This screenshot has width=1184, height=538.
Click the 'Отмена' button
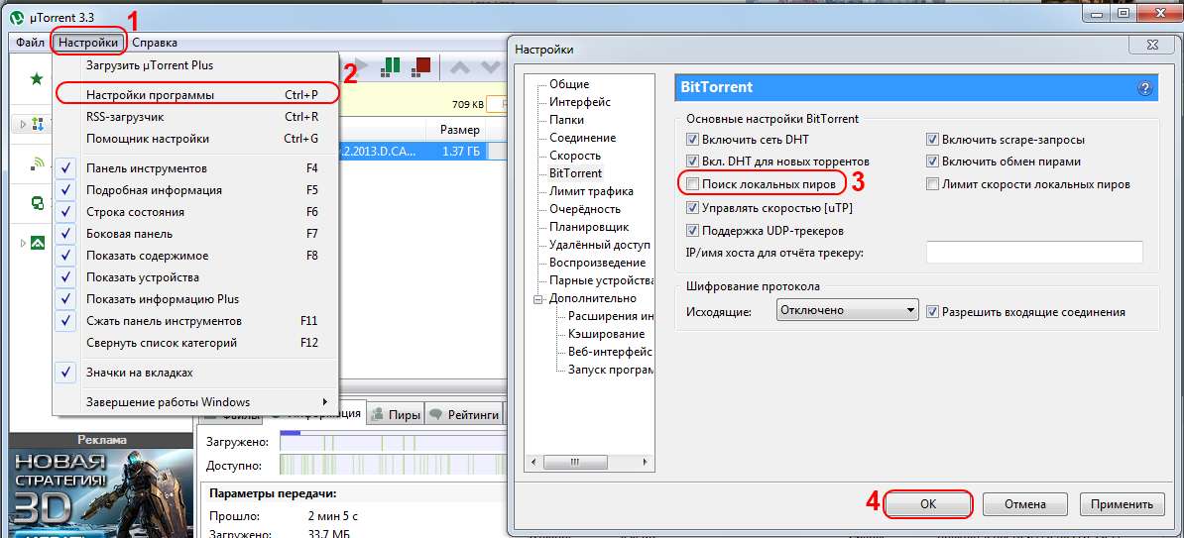(1024, 504)
